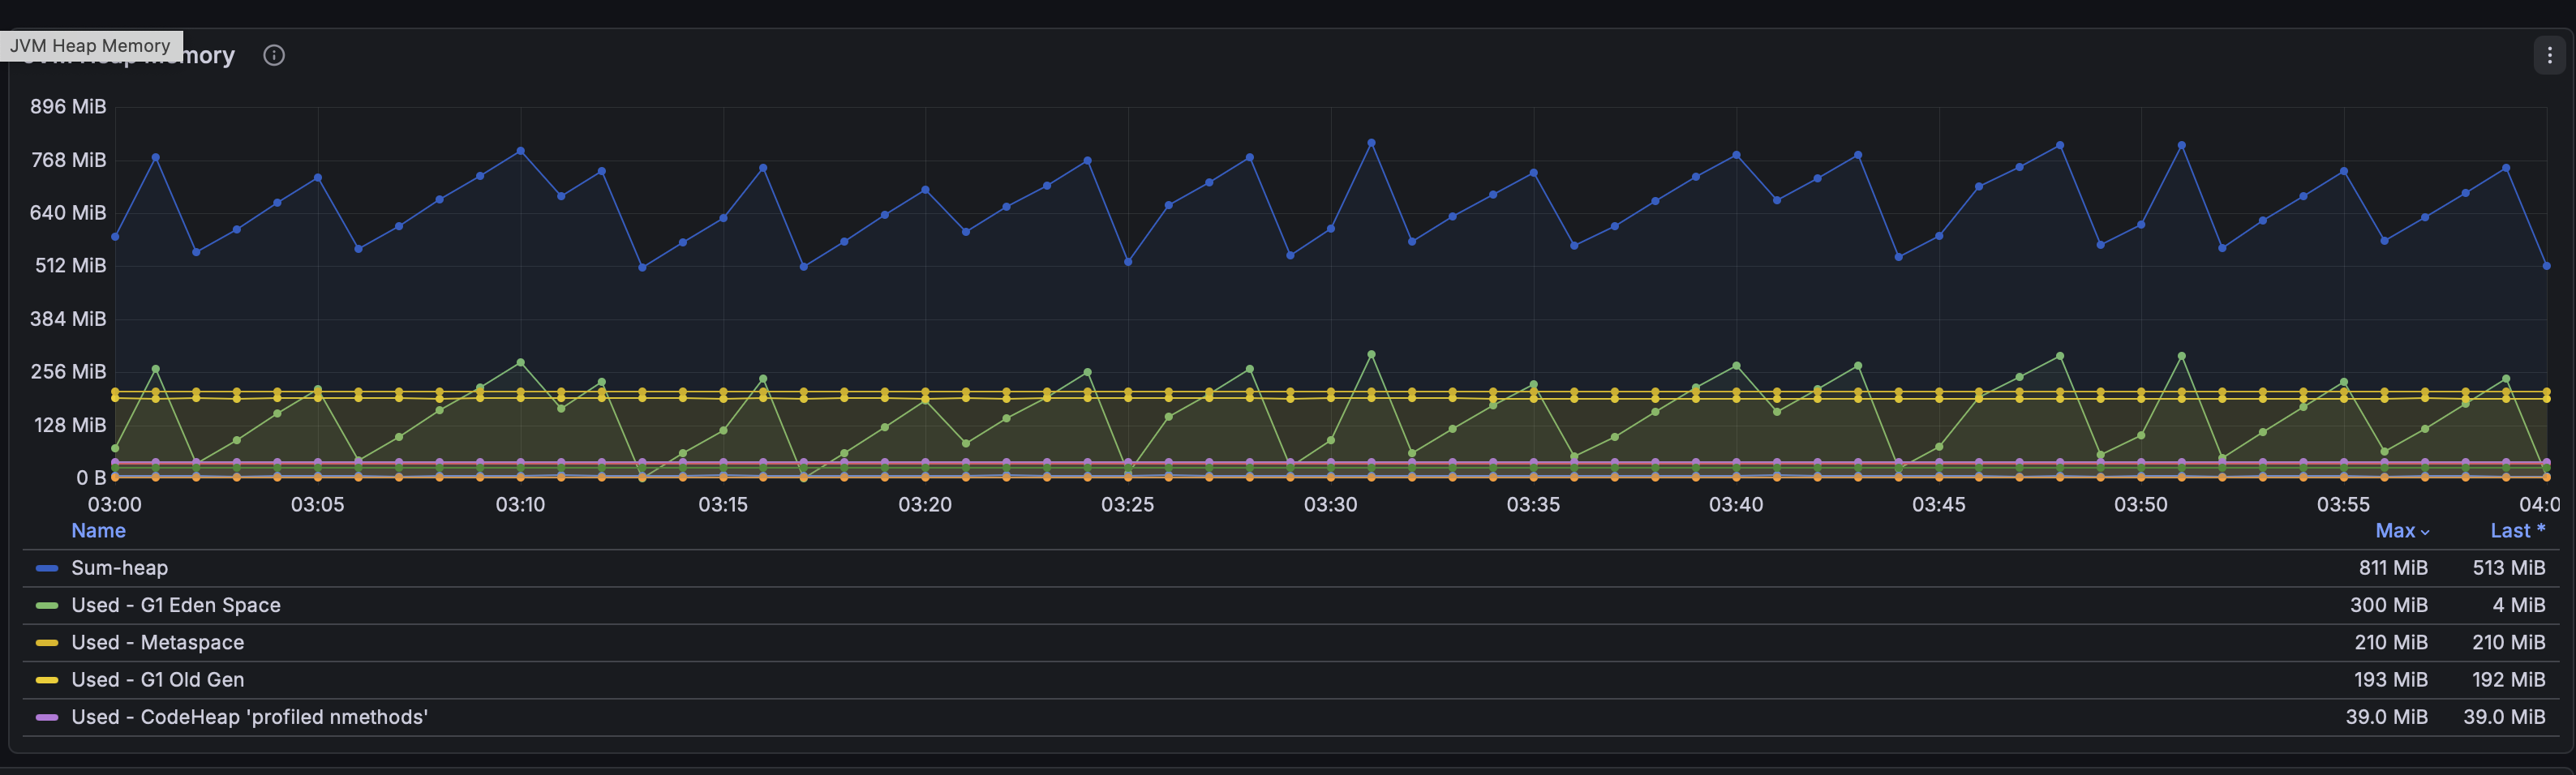Isolate the Used - G1 Old Gen series
Screen dimensions: 2576x775
(x=157, y=680)
